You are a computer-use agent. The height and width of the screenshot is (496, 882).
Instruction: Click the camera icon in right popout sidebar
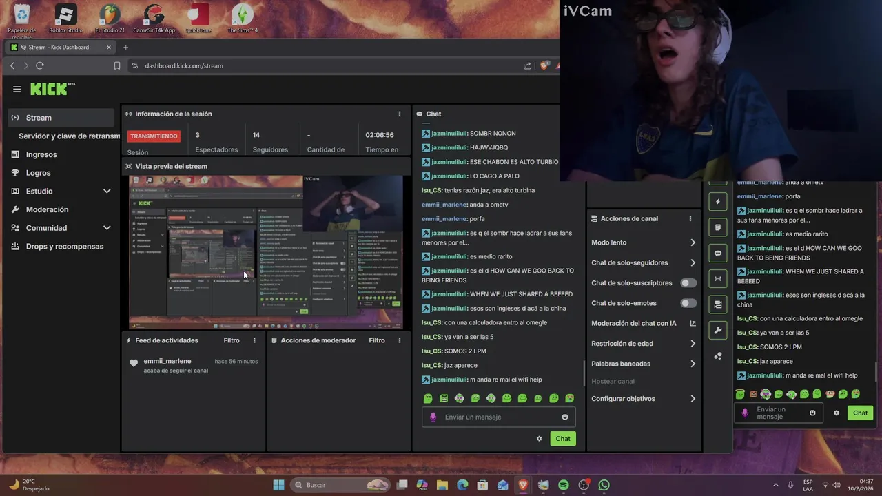[718, 304]
